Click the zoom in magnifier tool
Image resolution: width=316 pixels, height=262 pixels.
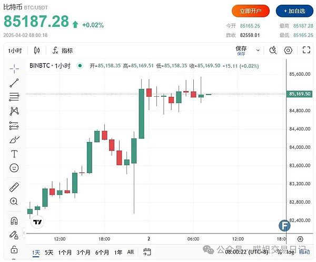pos(14,201)
